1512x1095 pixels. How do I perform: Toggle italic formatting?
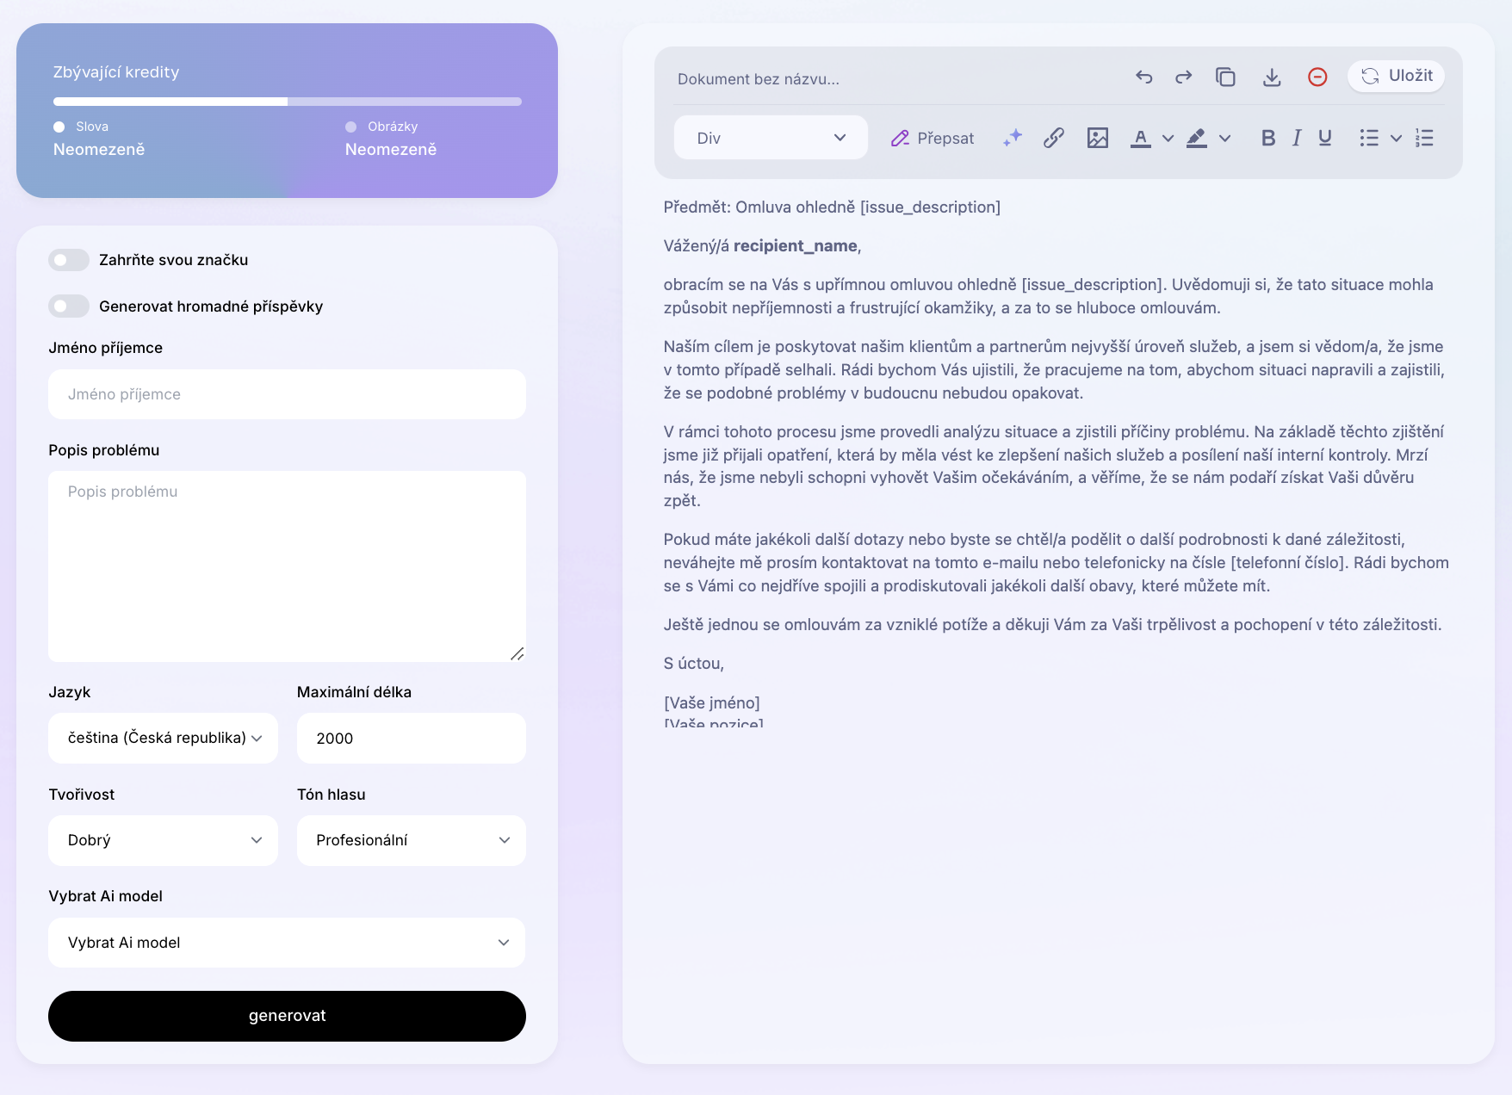(1297, 138)
